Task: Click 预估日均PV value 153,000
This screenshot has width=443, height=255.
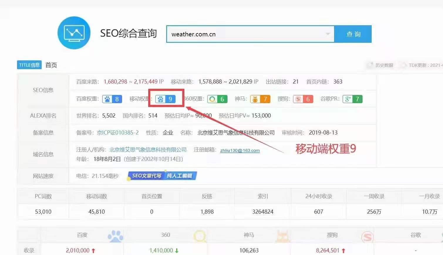Action: [x=261, y=115]
